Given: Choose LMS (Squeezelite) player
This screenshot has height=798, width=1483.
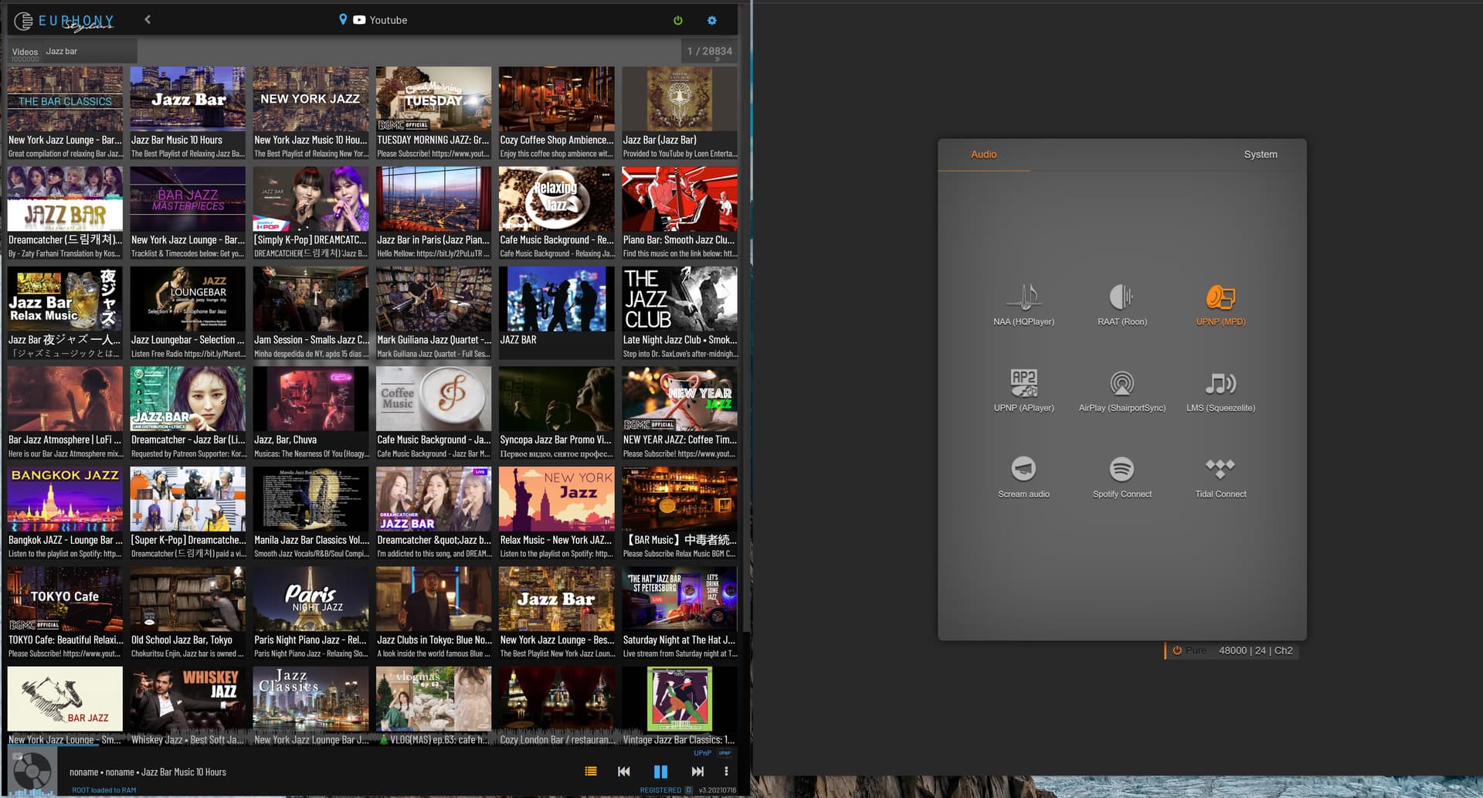Looking at the screenshot, I should coord(1220,384).
